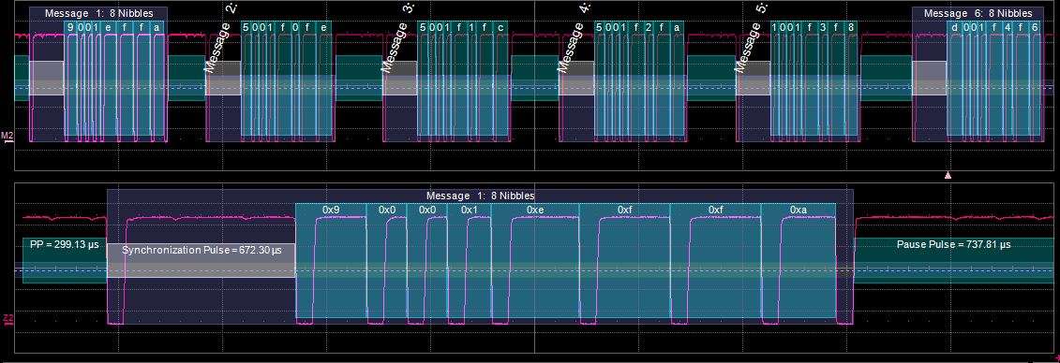
Task: Click the pink trigger position triangle marker
Action: pyautogui.click(x=948, y=175)
